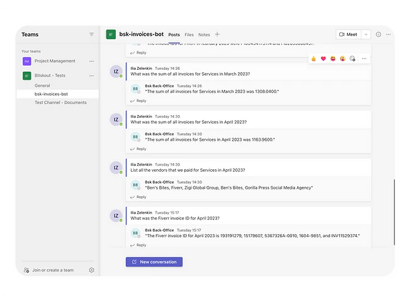
Task: Open more options for Bitskout - Tests team
Action: (91, 75)
